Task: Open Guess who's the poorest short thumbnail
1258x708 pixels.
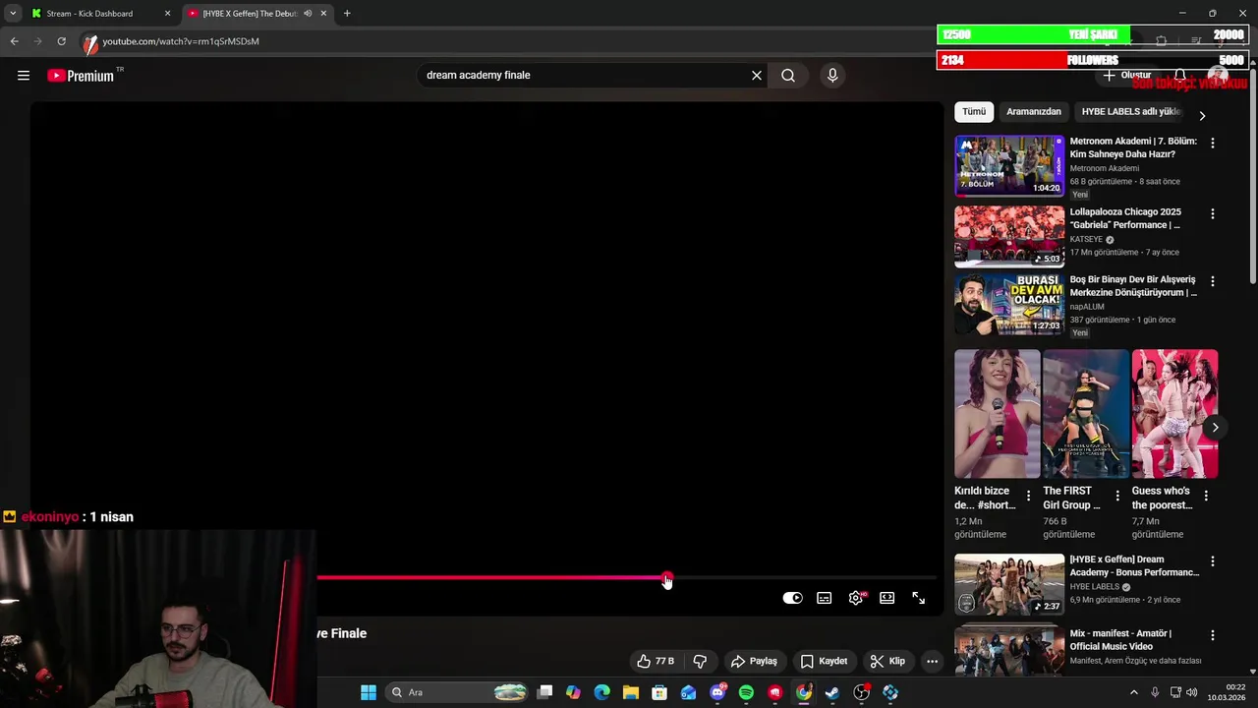Action: [1174, 414]
